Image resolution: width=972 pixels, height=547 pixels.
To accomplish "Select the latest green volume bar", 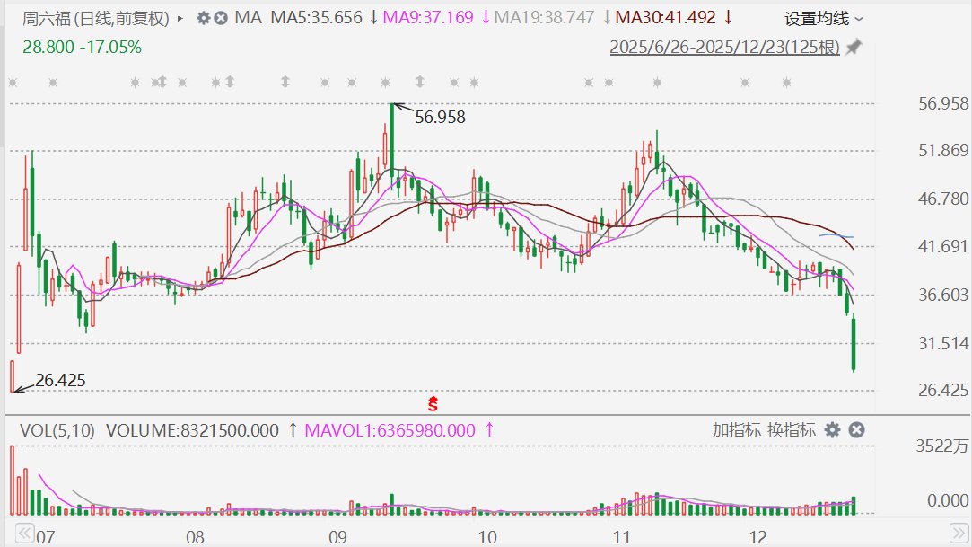I will click(x=854, y=506).
